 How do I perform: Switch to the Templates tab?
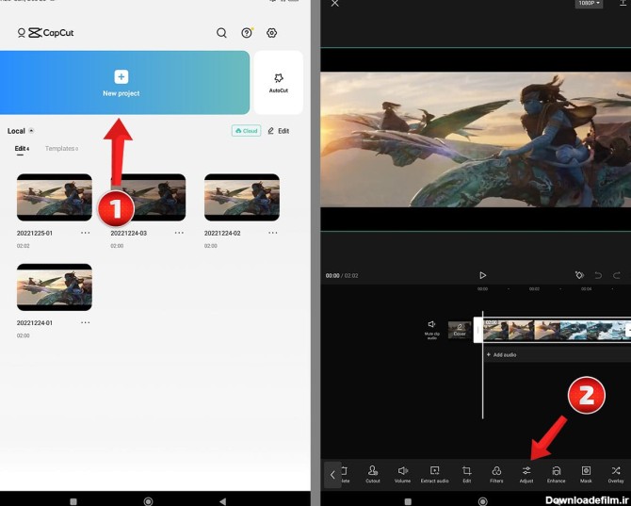(x=61, y=149)
